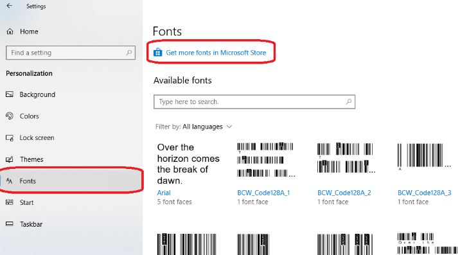Click the Find a setting field

[x=71, y=53]
